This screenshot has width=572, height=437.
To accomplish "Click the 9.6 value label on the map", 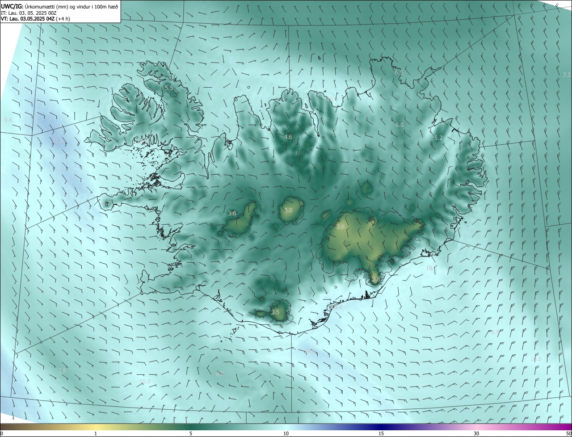I will click(x=8, y=120).
